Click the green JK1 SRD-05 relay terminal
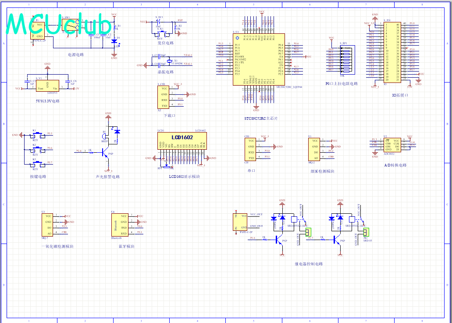This screenshot has height=323, width=452. [x=367, y=232]
